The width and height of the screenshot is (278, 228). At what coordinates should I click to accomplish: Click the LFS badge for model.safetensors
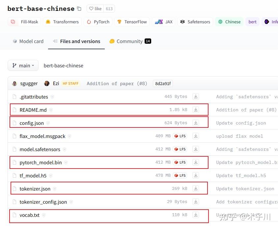click(180, 149)
